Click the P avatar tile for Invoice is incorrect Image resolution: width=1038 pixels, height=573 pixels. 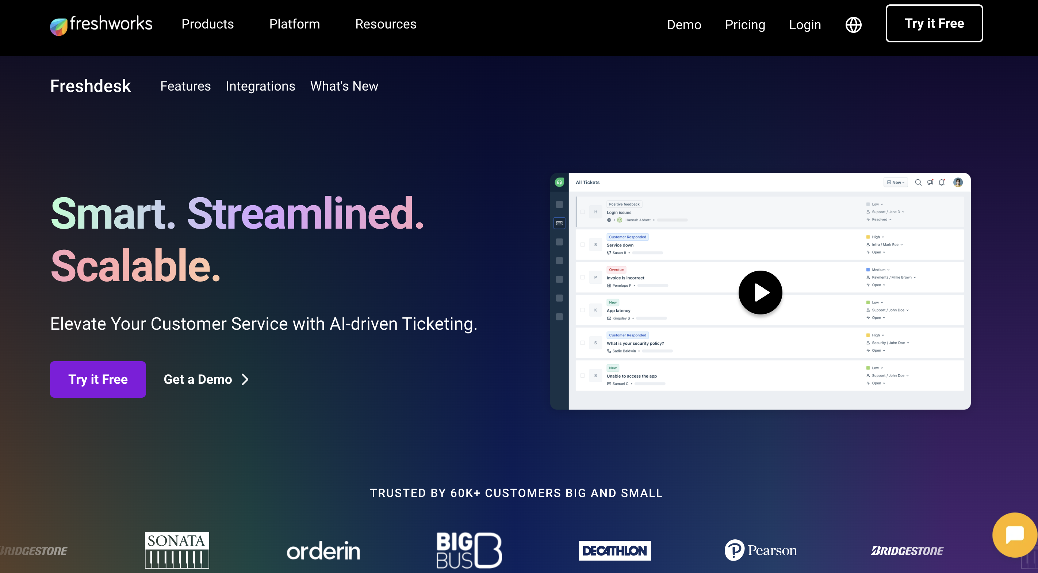pyautogui.click(x=595, y=277)
